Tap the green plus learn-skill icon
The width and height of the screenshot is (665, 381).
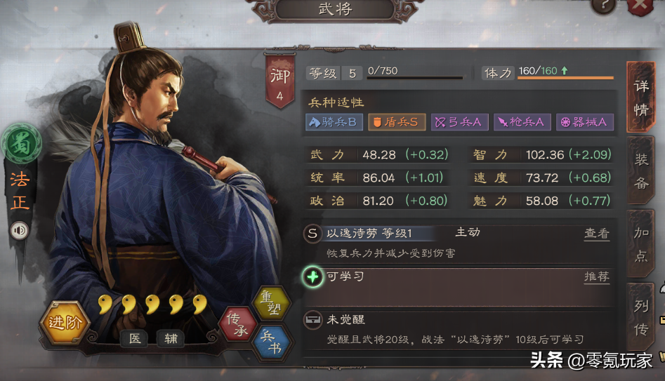pos(312,277)
